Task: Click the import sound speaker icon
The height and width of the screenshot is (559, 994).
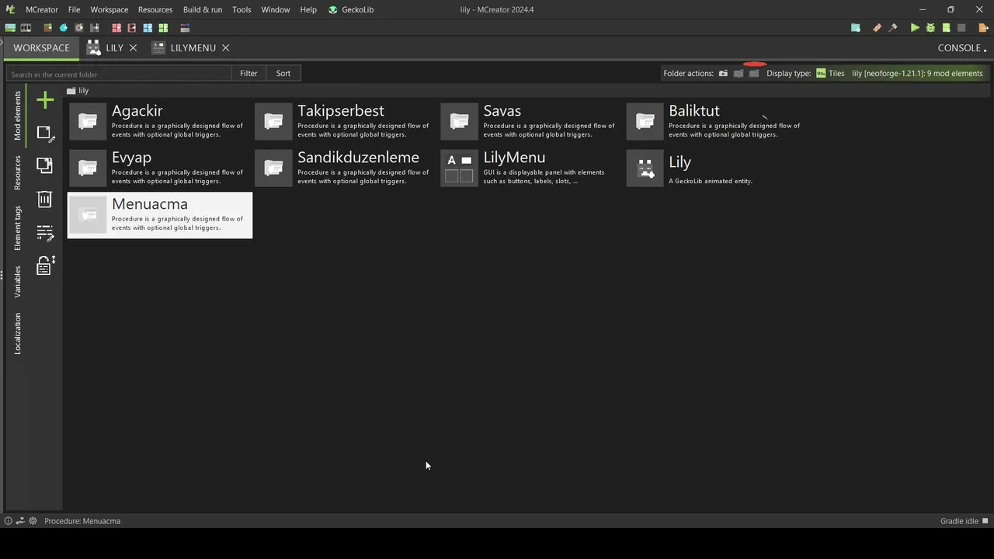Action: point(78,28)
